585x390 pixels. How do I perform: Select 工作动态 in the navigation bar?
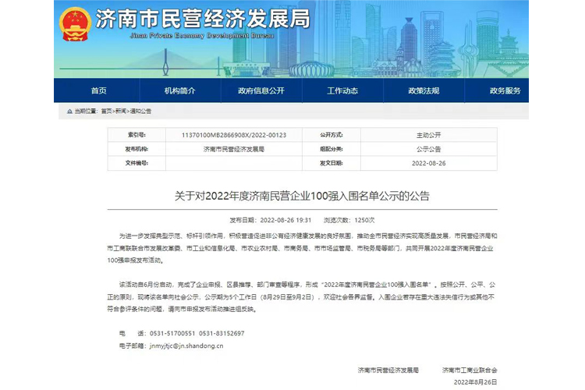point(342,90)
